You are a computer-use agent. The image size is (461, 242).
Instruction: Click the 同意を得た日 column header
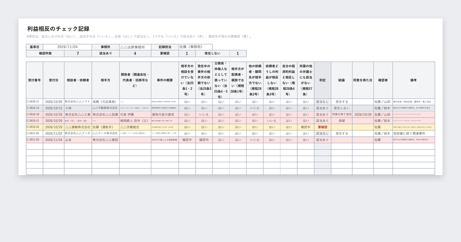[x=363, y=80]
